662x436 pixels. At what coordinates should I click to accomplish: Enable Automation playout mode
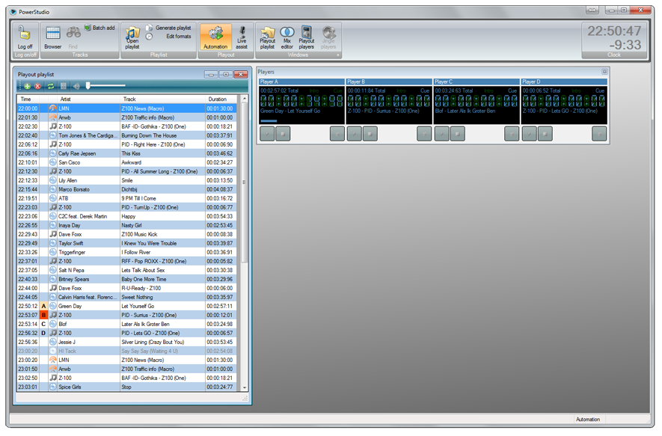(216, 36)
